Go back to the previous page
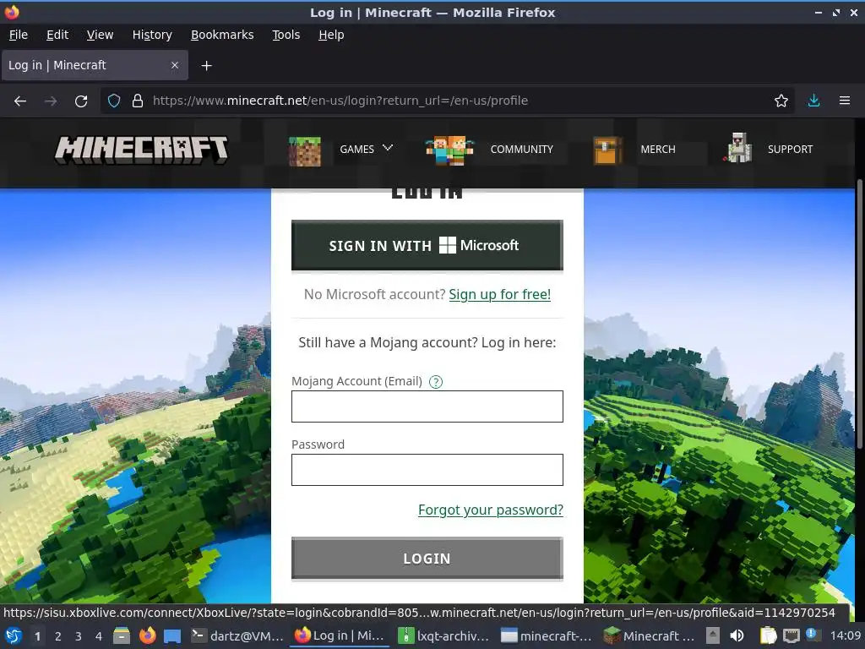The height and width of the screenshot is (649, 865). [20, 101]
